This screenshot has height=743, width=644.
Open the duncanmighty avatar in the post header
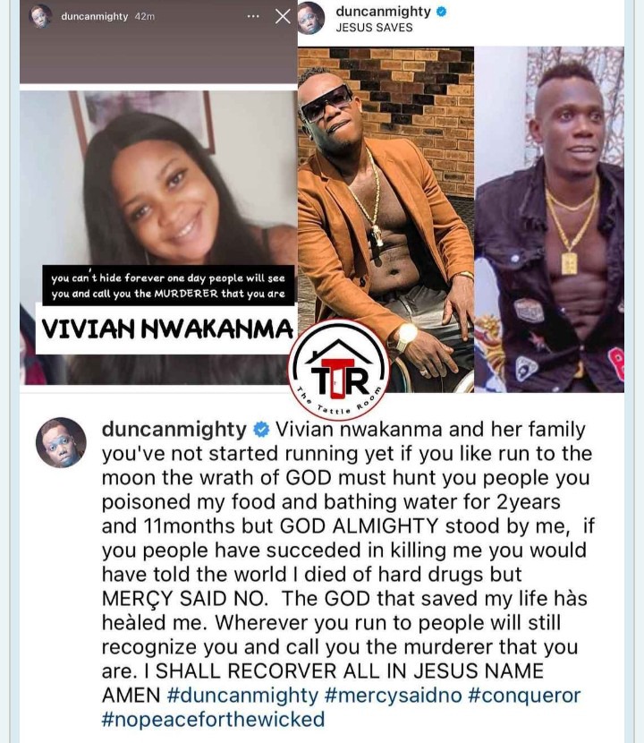311,18
